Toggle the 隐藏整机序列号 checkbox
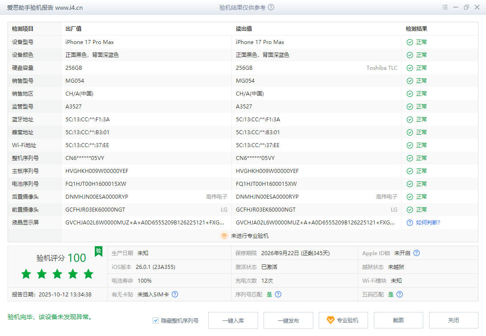The image size is (486, 336). click(156, 320)
